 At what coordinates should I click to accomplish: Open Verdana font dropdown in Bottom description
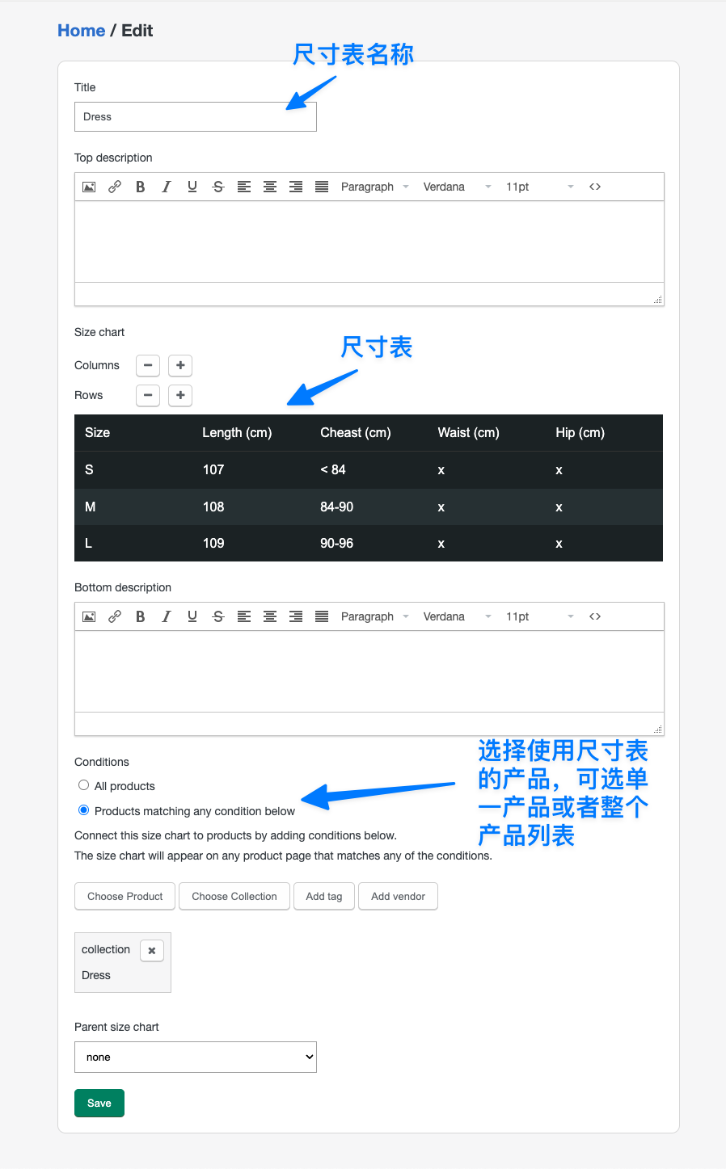pyautogui.click(x=457, y=616)
